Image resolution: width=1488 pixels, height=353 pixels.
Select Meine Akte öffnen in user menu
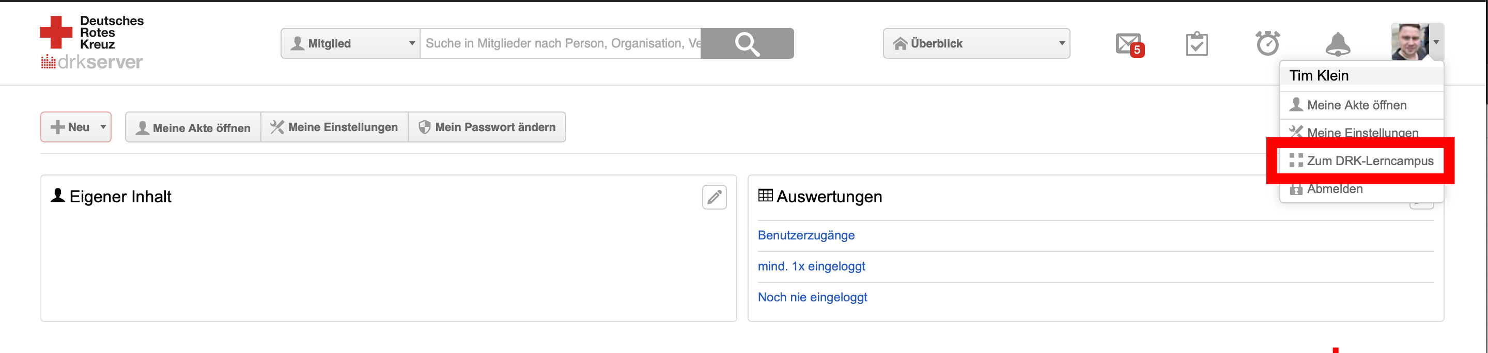click(x=1356, y=105)
